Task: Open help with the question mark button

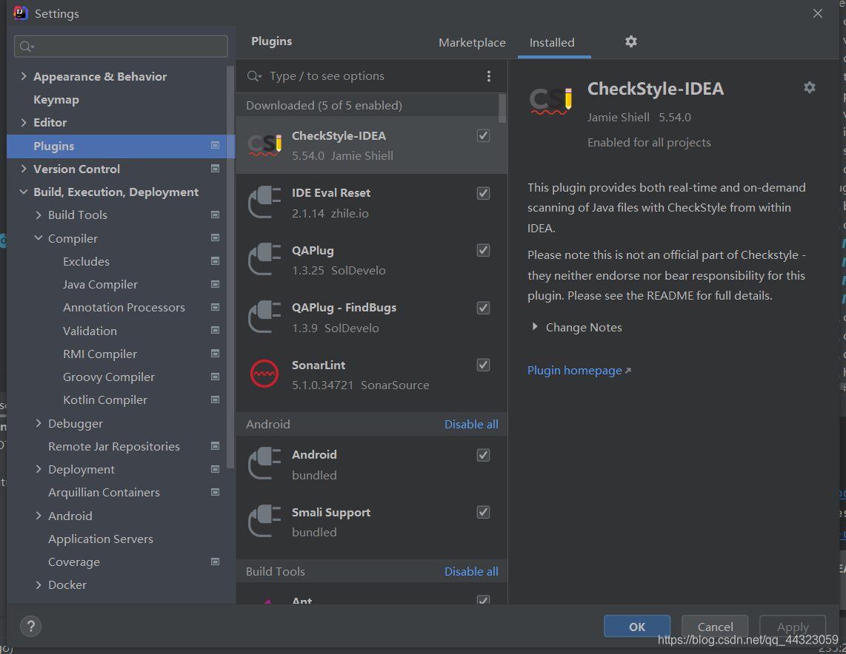Action: (31, 626)
